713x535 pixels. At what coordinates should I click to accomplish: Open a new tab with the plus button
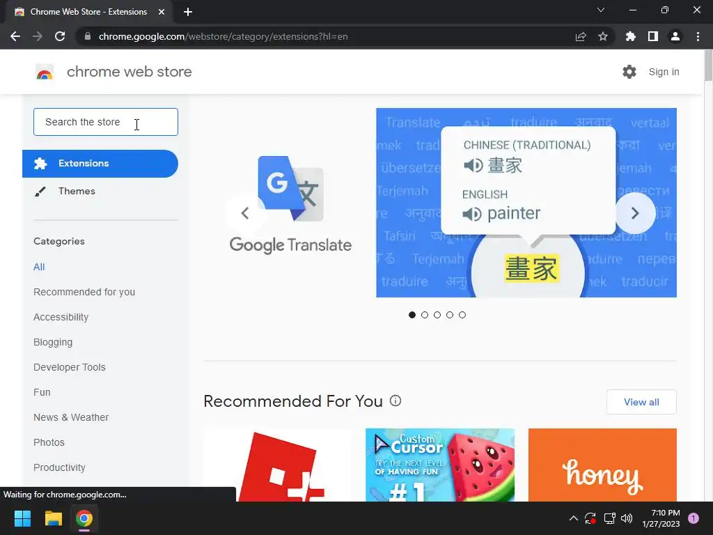pyautogui.click(x=188, y=13)
